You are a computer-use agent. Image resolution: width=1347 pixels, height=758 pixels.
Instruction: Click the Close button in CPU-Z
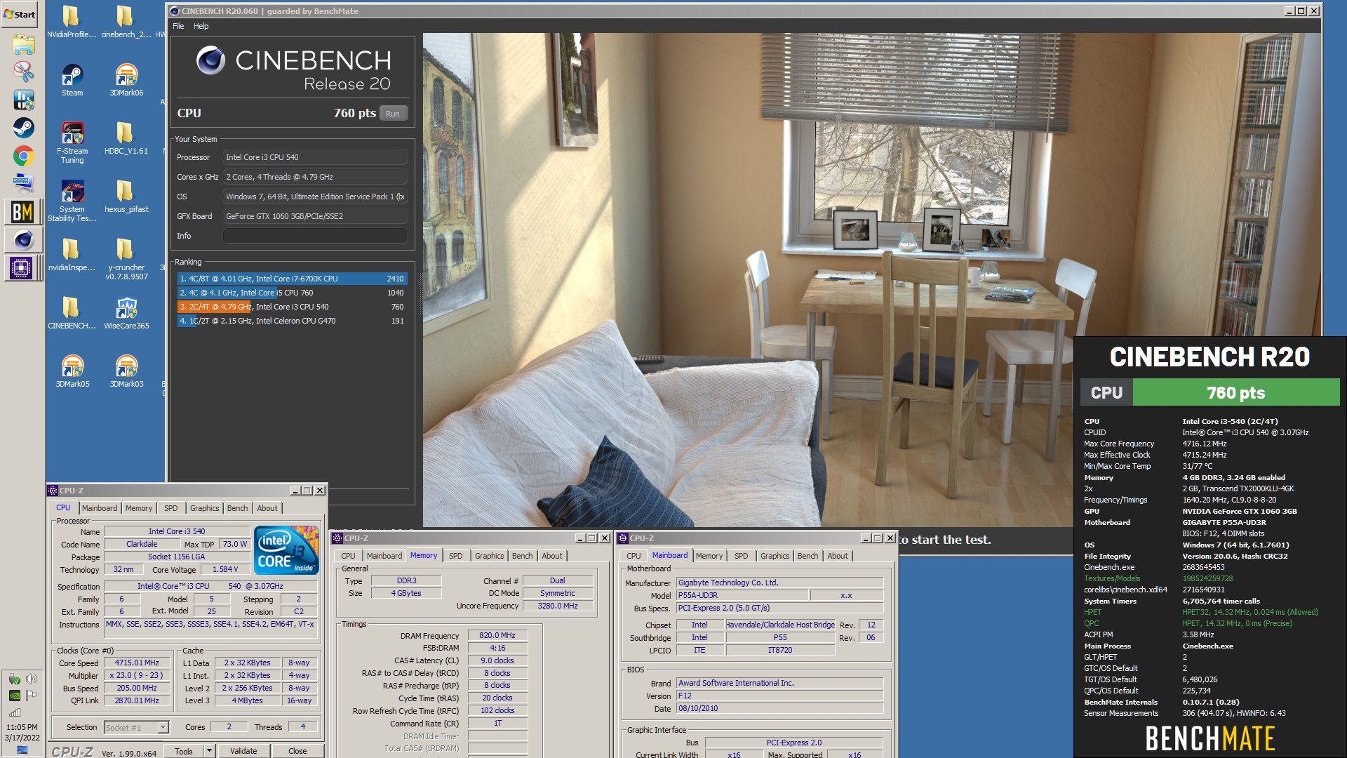tap(297, 751)
